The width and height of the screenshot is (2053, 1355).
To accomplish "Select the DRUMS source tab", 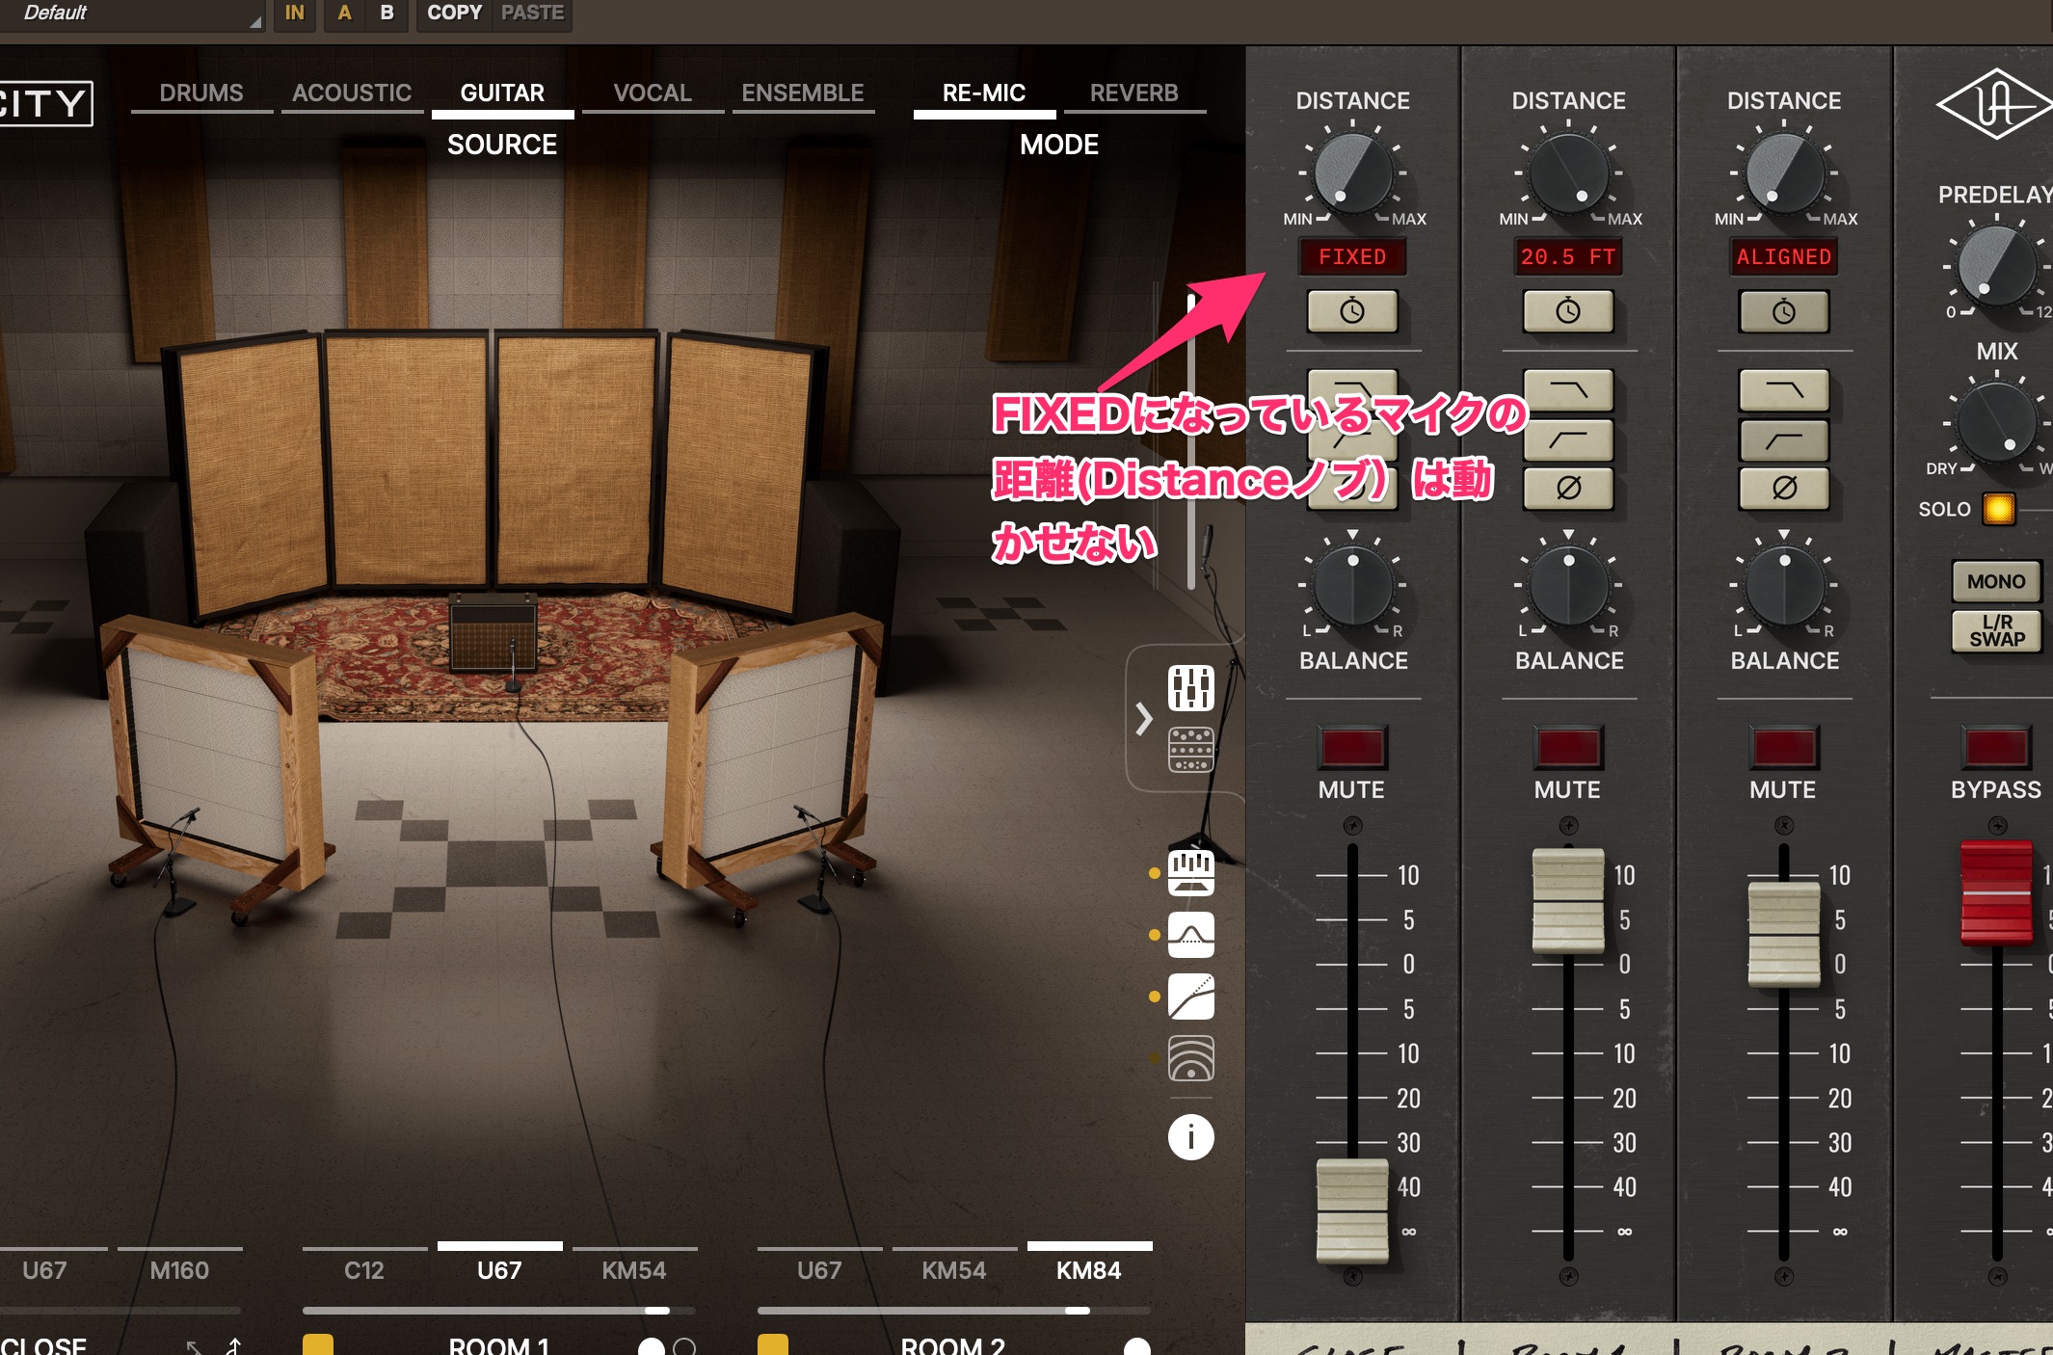I will click(x=201, y=93).
